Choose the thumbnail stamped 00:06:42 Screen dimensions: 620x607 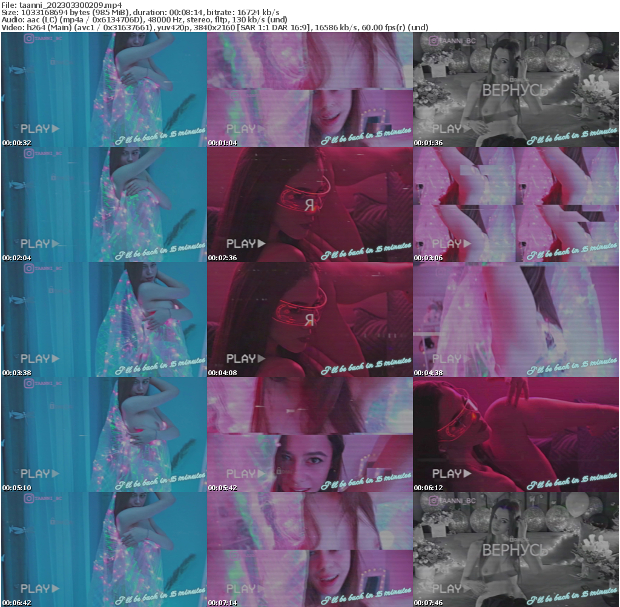pyautogui.click(x=104, y=550)
